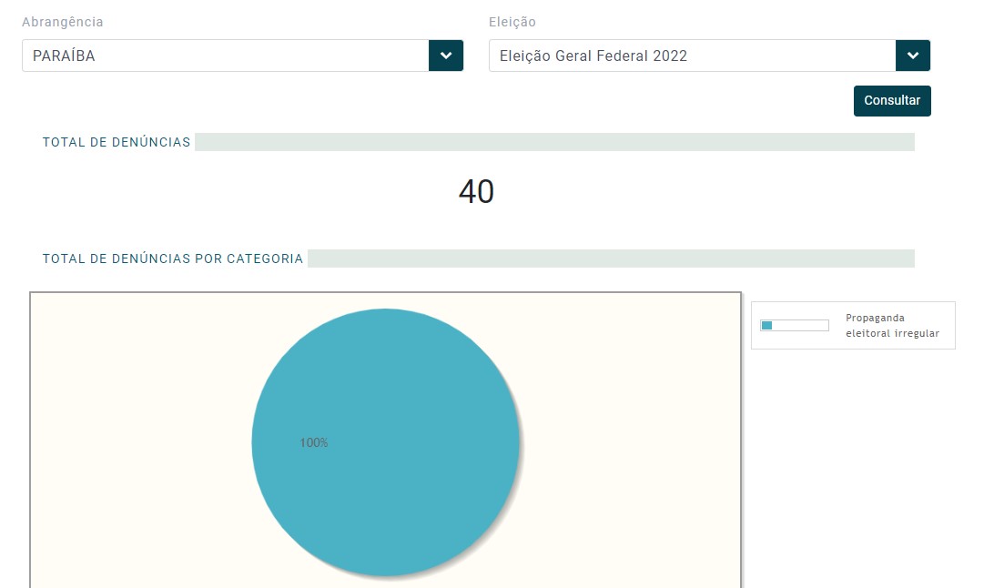Click the year 2022 in Eleição field
Screen dimensions: 994x588
point(670,56)
